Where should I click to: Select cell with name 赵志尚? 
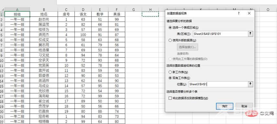coord(44,20)
